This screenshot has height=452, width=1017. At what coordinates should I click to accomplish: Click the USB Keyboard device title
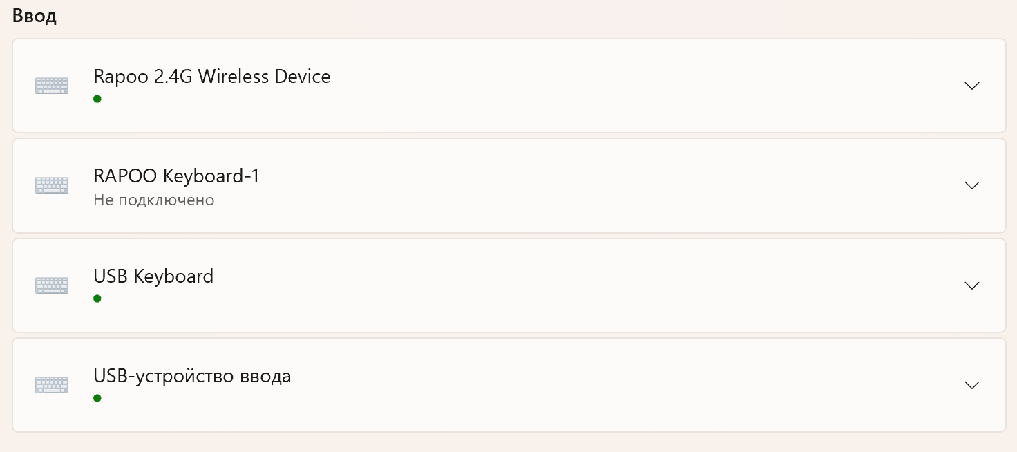pyautogui.click(x=153, y=276)
